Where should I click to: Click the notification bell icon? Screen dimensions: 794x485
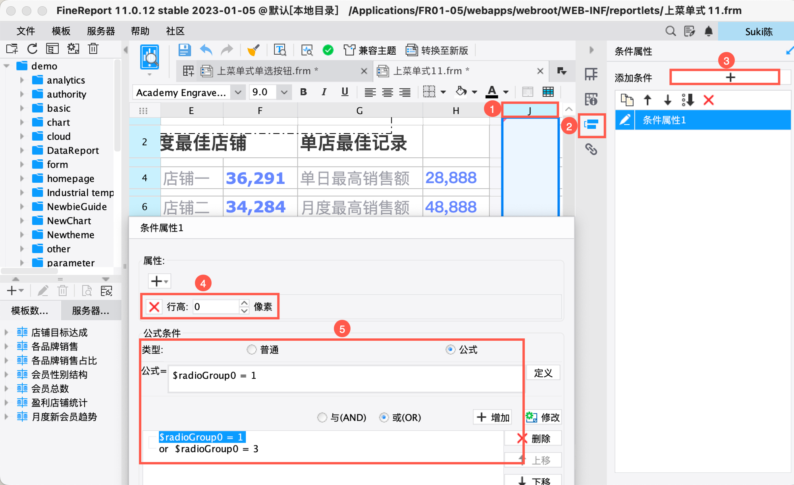click(x=709, y=31)
